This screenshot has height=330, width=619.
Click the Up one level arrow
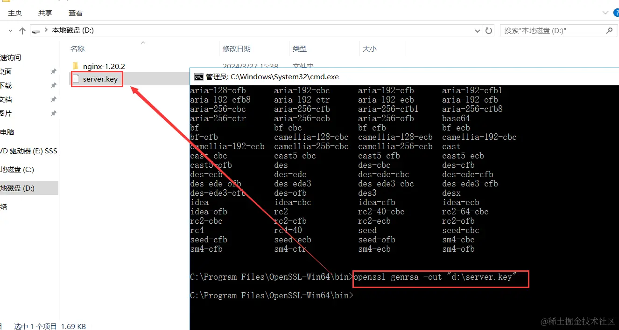pos(22,31)
